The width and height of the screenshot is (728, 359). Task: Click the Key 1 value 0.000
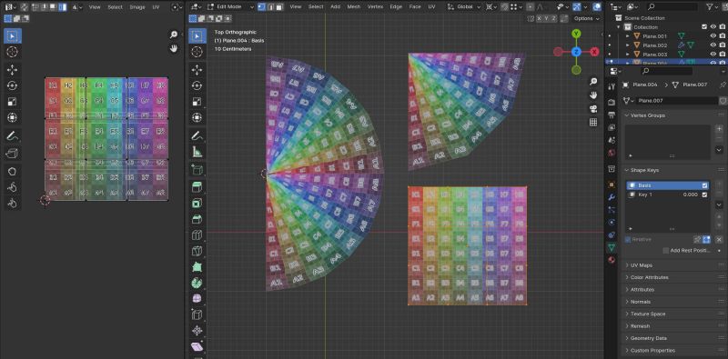coord(691,194)
